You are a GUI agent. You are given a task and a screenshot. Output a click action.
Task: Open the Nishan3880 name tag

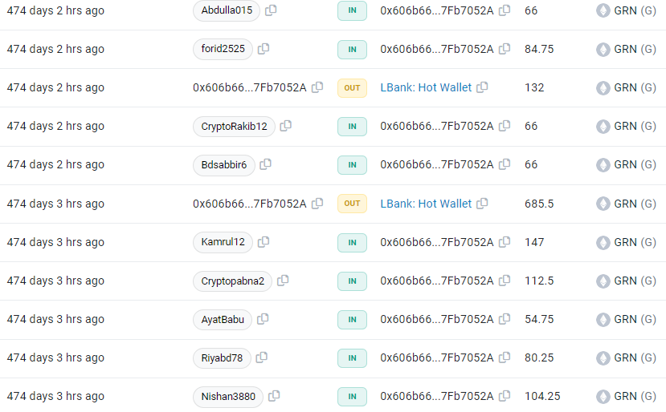click(228, 397)
